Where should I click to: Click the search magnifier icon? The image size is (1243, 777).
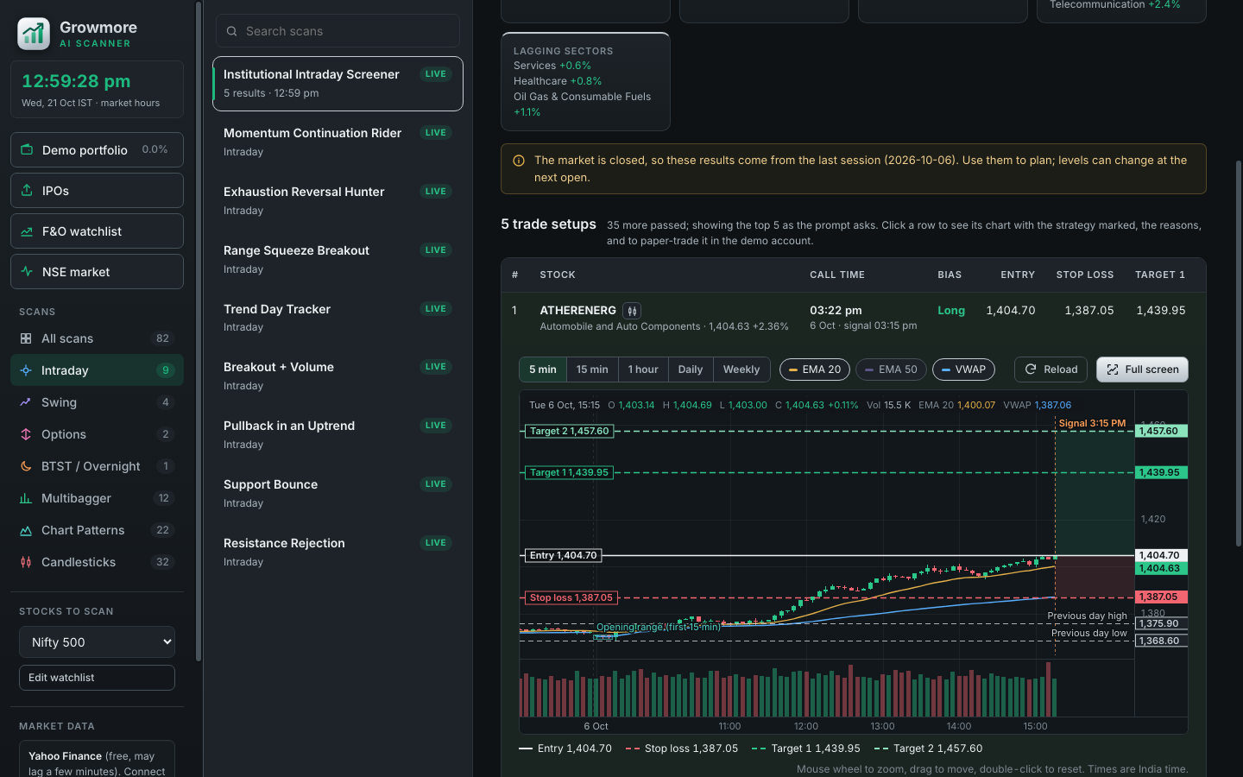pyautogui.click(x=232, y=31)
